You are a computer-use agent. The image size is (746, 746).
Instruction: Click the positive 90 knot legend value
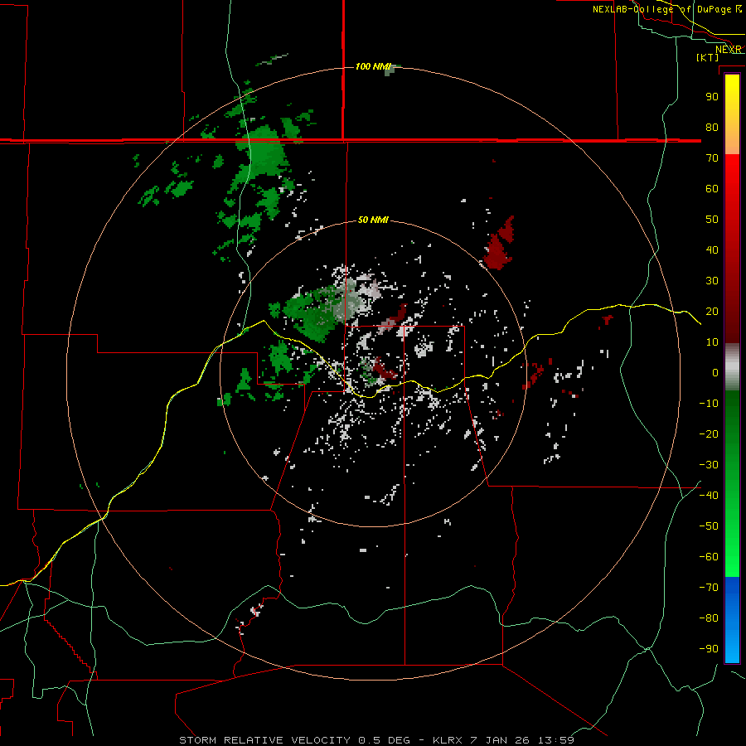click(x=712, y=97)
